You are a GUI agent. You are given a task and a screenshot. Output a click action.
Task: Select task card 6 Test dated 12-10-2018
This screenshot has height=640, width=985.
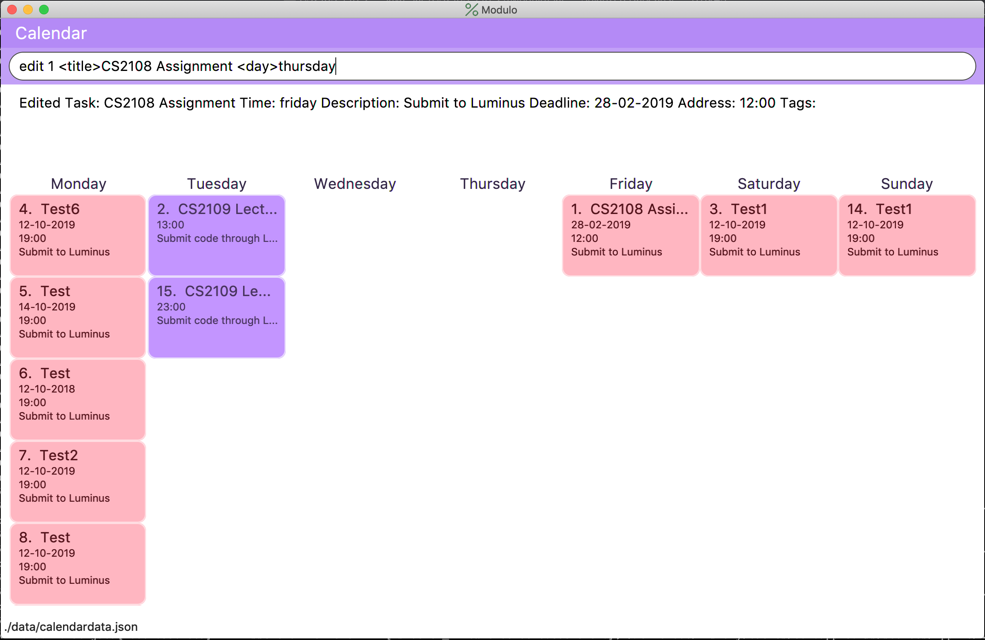pyautogui.click(x=78, y=399)
